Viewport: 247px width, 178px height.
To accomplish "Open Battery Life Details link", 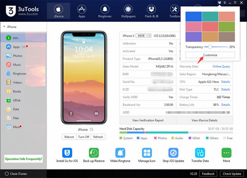I will click(226, 105).
